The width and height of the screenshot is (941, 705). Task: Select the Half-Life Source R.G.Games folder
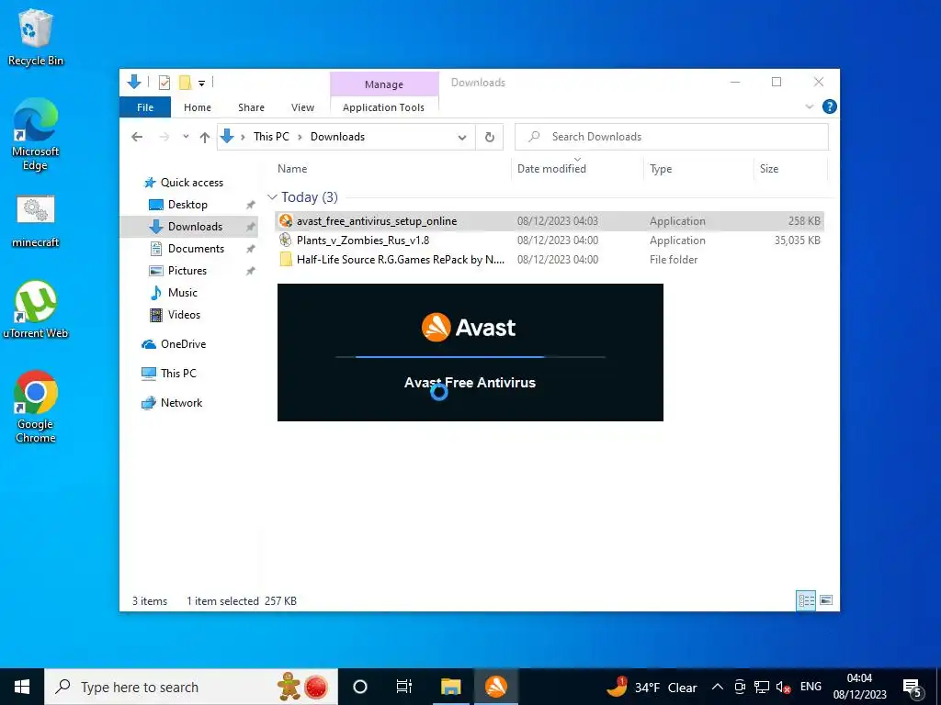550,260
